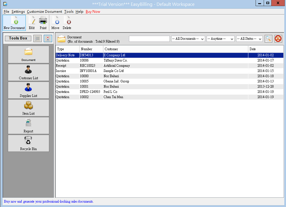This screenshot has height=207, width=286.
Task: Select the DFKD-124993 Paul L Co row
Action: [x=170, y=92]
